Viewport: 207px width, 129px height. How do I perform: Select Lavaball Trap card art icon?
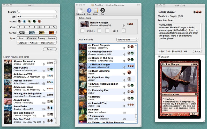click(x=83, y=105)
